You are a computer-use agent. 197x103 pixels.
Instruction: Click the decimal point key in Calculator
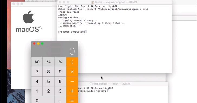(x=60, y=100)
